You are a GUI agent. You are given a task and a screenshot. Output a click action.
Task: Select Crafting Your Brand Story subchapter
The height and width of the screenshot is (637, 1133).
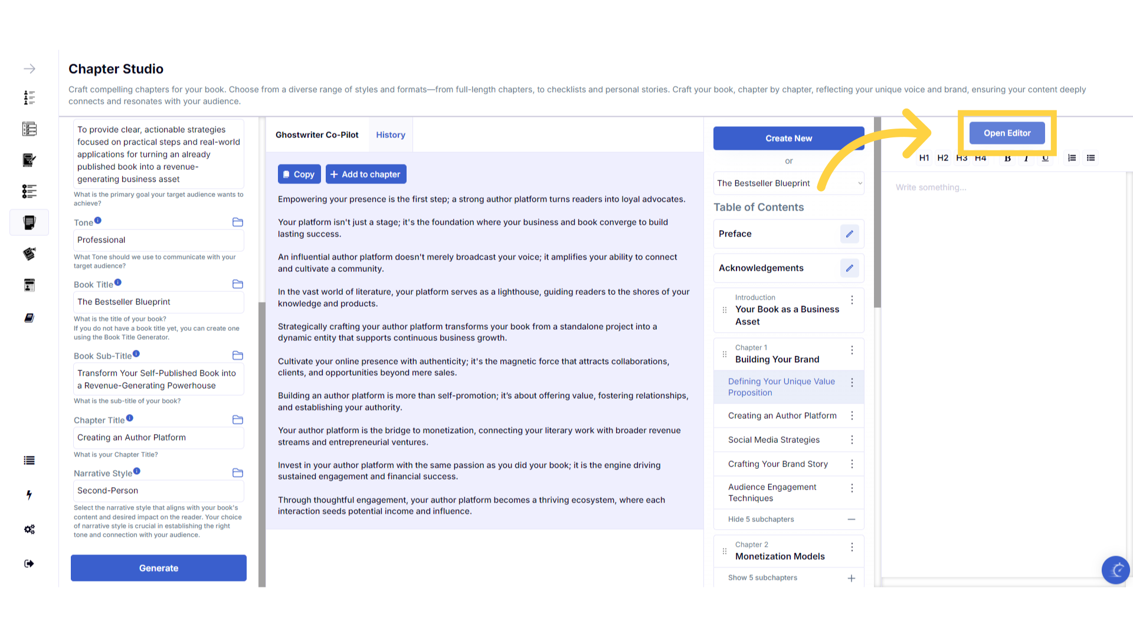[778, 464]
